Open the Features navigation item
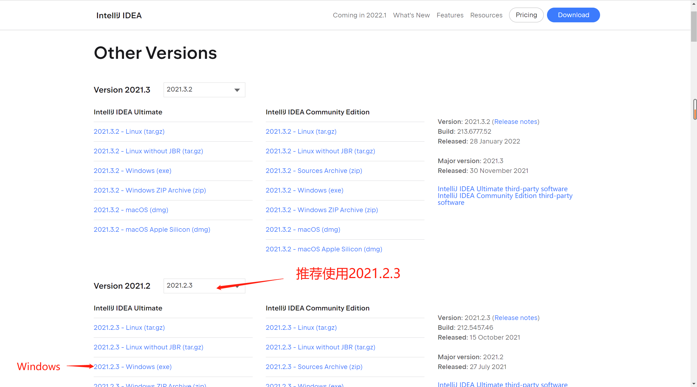The image size is (697, 387). (450, 15)
